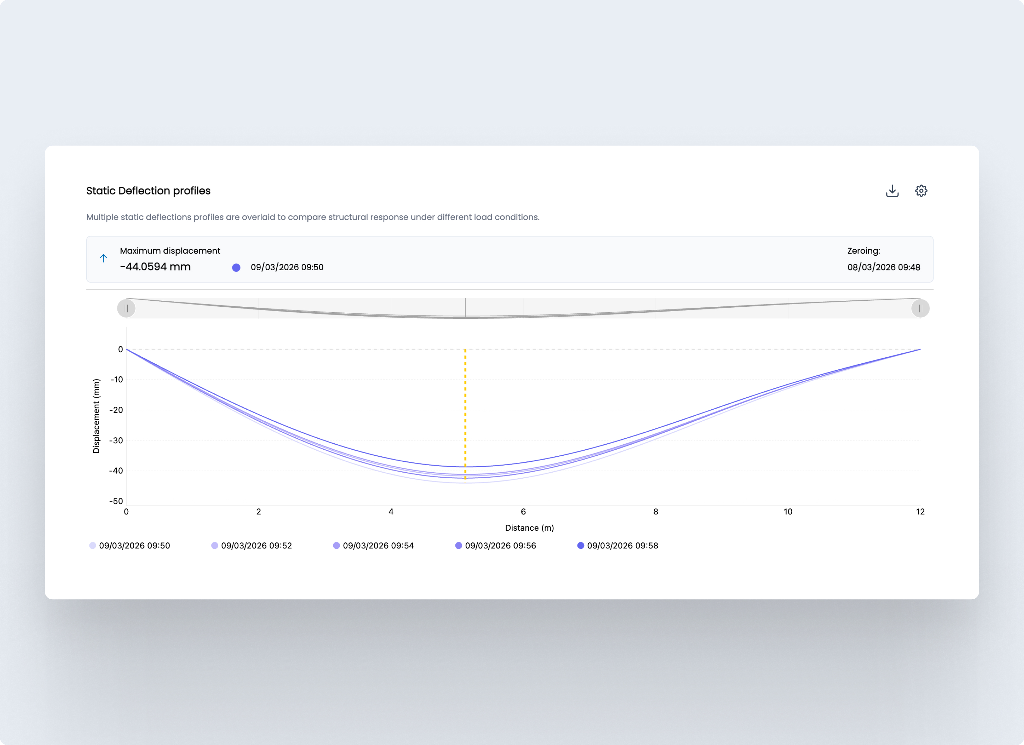
Task: Open the chart settings gear
Action: (921, 191)
